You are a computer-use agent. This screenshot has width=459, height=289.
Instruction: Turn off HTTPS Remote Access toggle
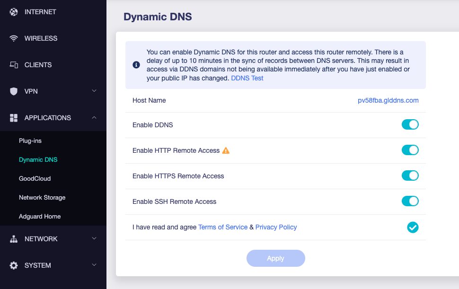point(410,176)
